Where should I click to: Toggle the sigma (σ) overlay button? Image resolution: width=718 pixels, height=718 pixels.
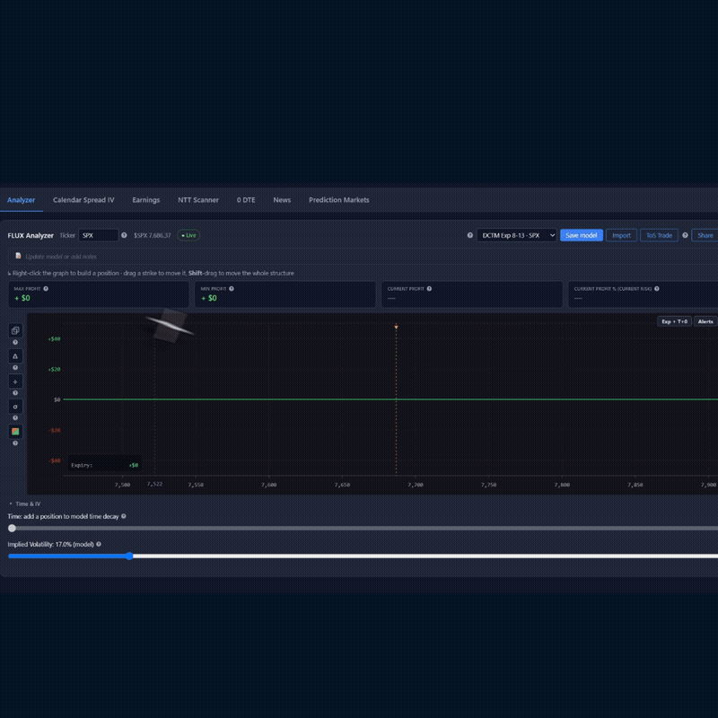[15, 407]
